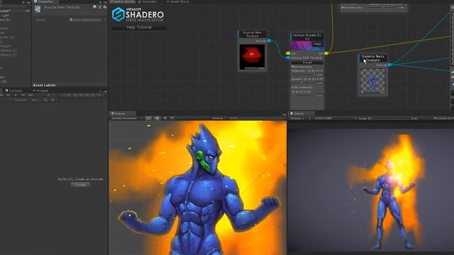Click the Scene panel options menu icon

click(x=284, y=115)
